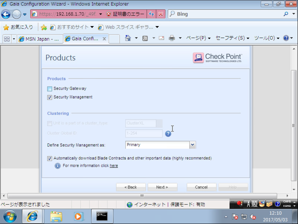This screenshot has height=224, width=298.
Task: Open the search provider dropdown arrow
Action: pos(294,14)
